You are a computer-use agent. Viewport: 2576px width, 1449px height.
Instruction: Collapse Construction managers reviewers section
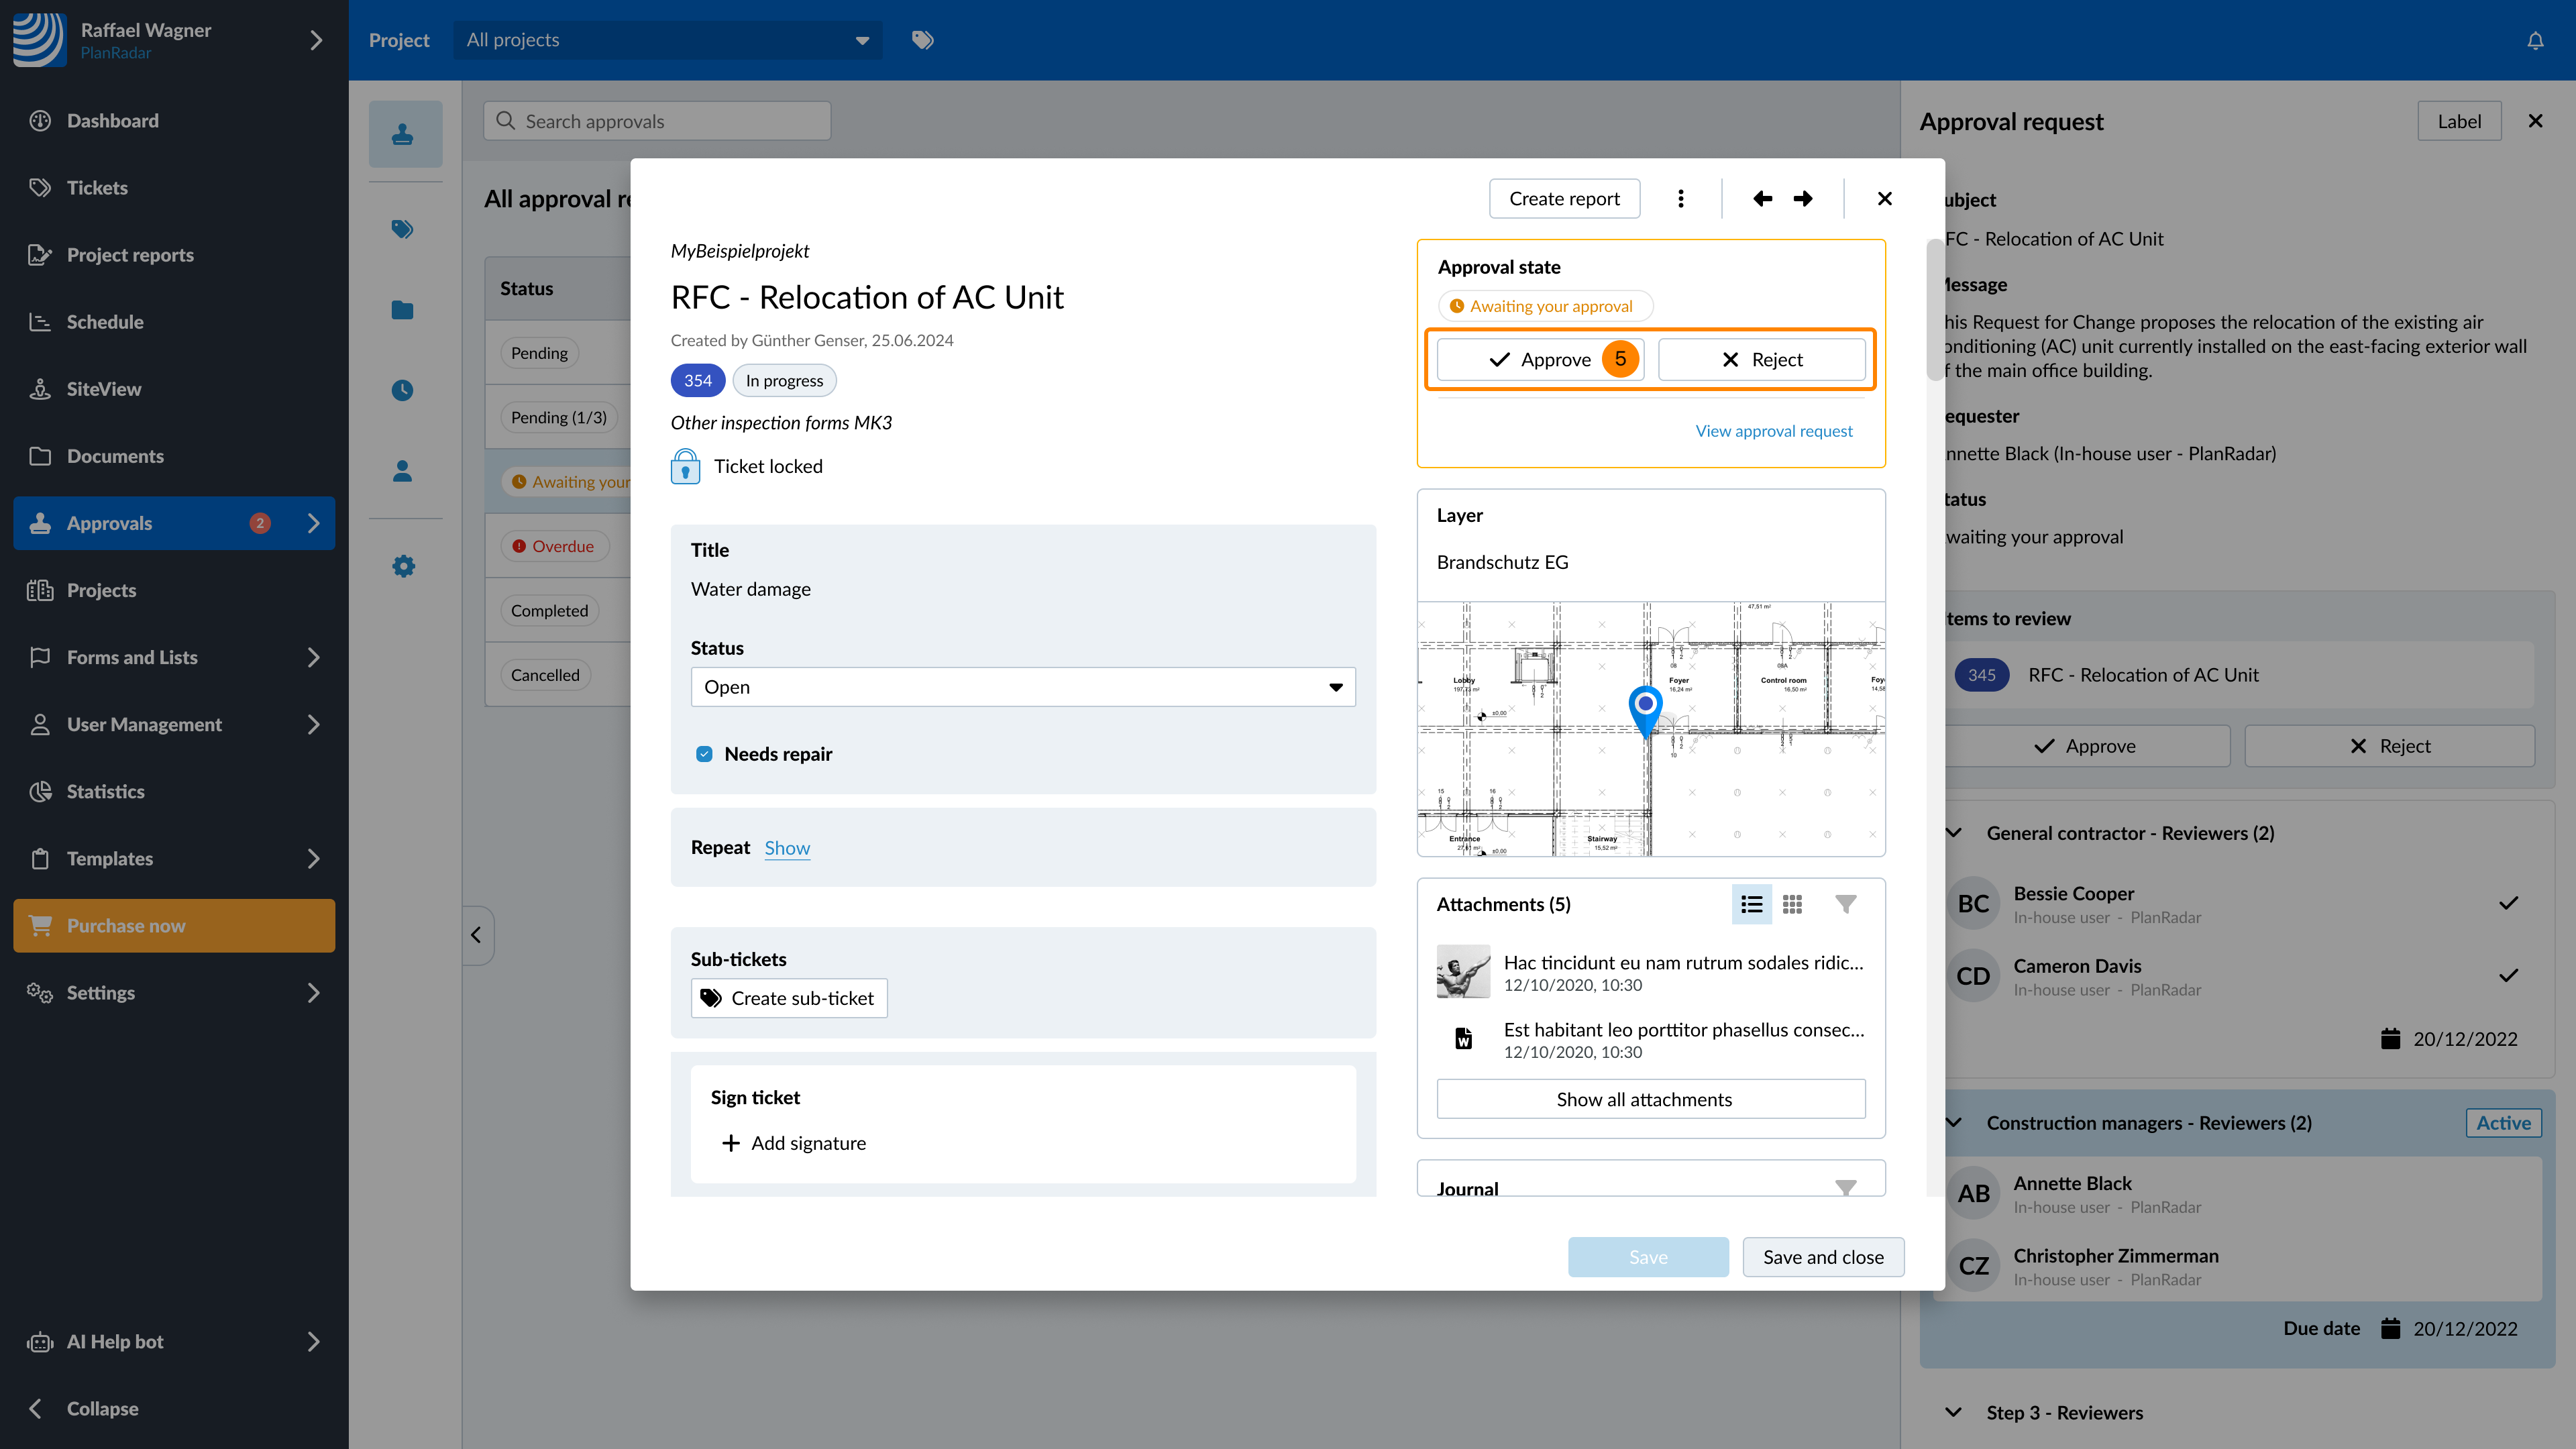pos(1953,1123)
